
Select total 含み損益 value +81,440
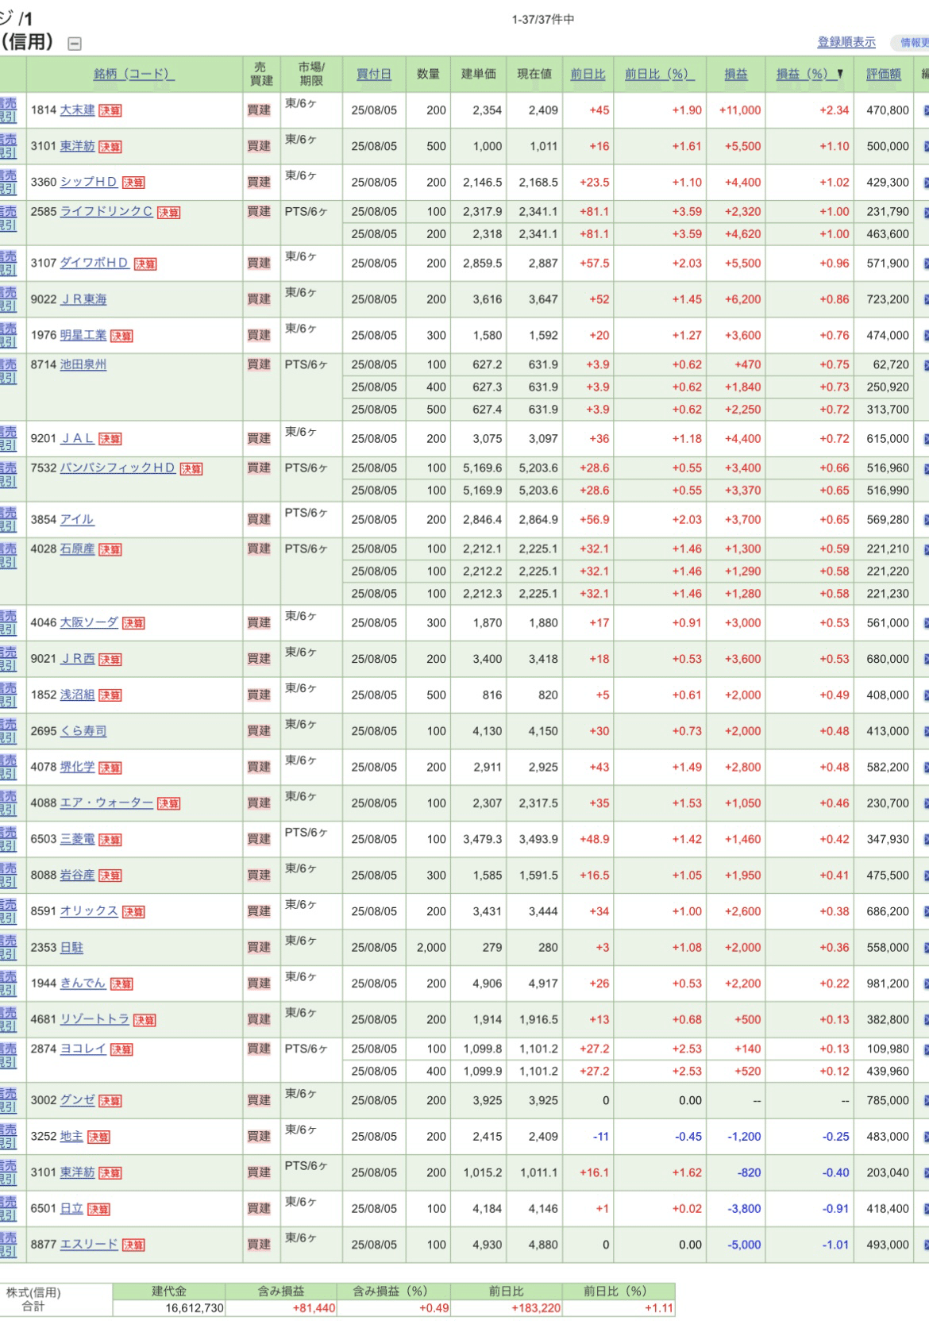tap(314, 1308)
